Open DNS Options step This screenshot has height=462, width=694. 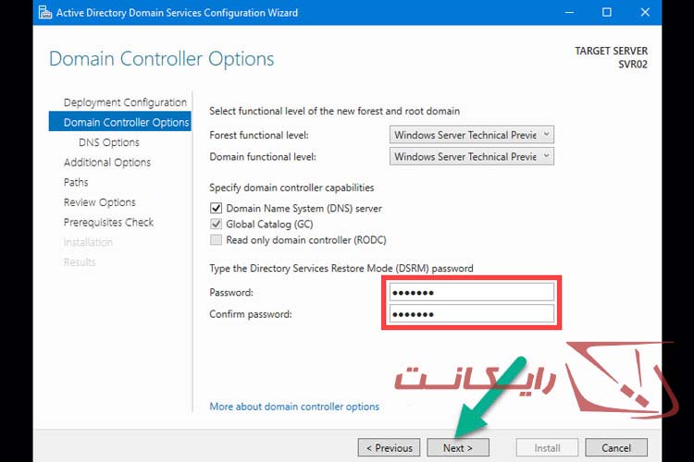(x=109, y=142)
